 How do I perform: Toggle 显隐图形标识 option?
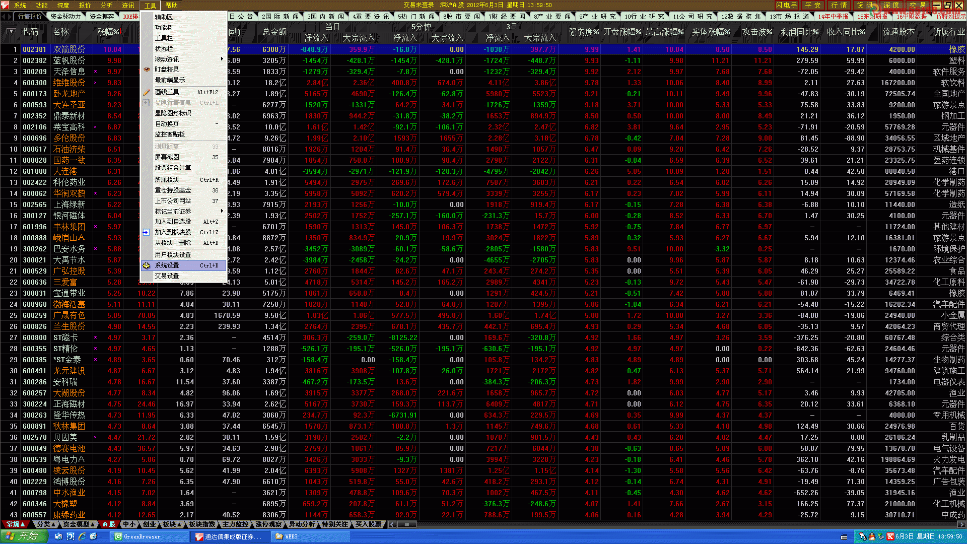pos(183,113)
